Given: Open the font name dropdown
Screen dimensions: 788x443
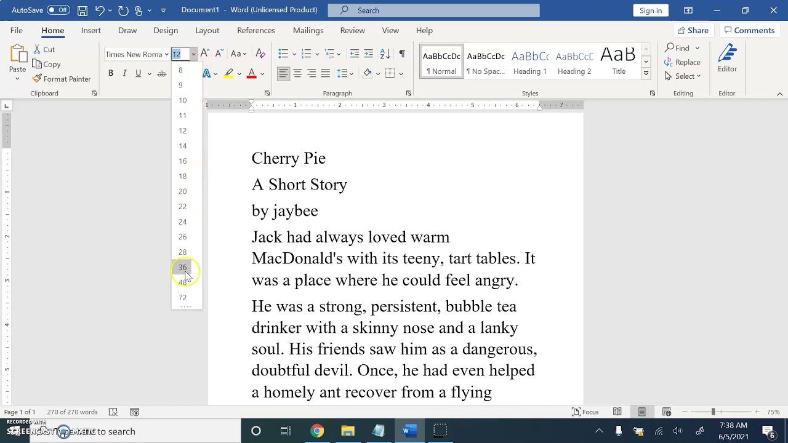Looking at the screenshot, I should [166, 54].
